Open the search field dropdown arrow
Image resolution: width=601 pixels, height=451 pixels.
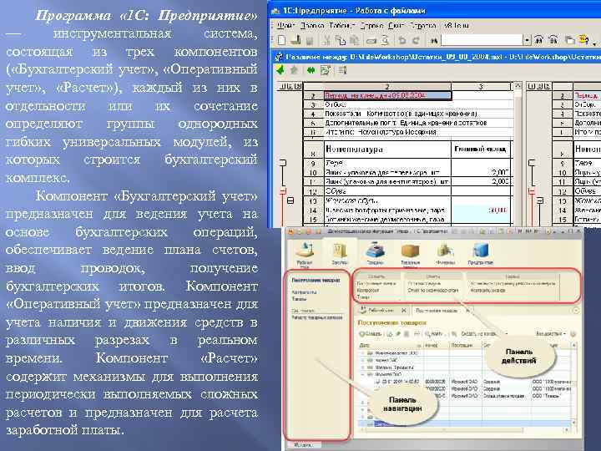coord(528,40)
